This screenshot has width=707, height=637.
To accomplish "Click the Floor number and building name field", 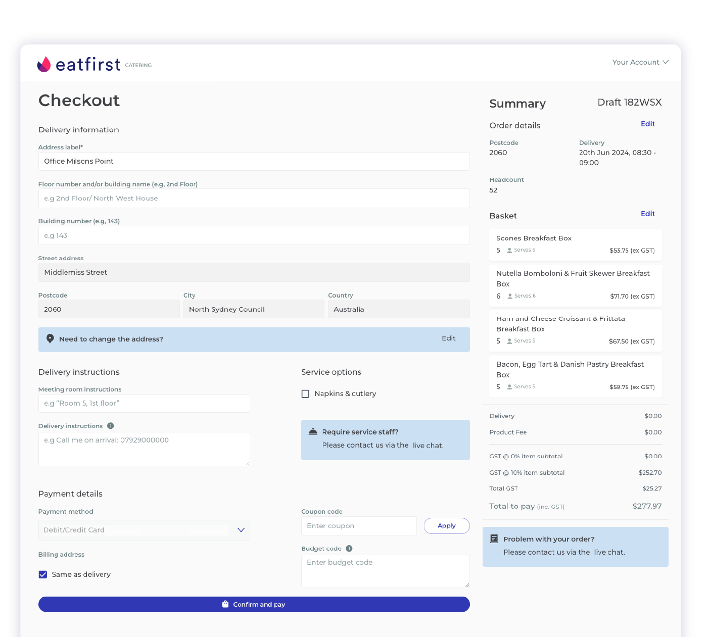I will (x=254, y=198).
